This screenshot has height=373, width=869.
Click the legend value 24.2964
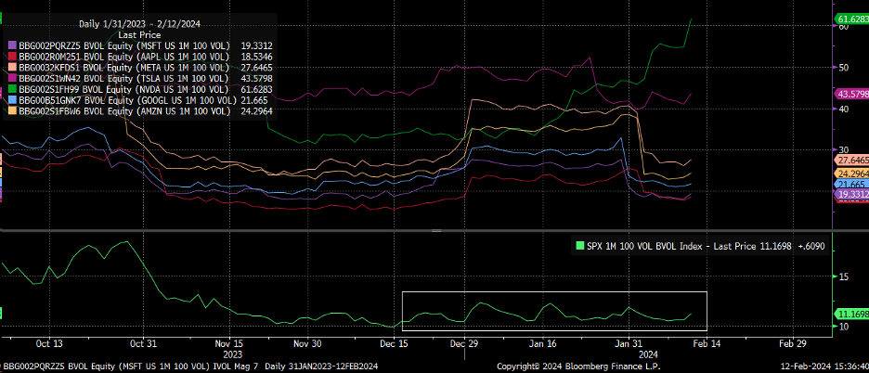click(x=257, y=111)
